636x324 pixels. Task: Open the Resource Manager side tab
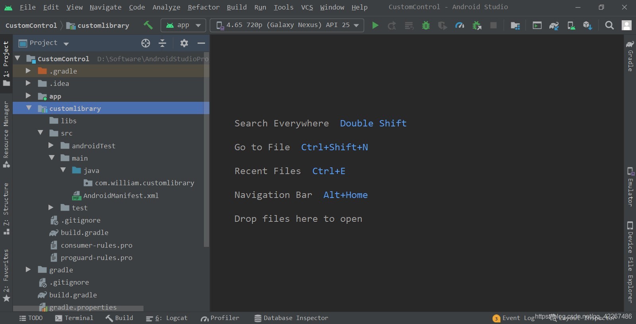[6, 134]
